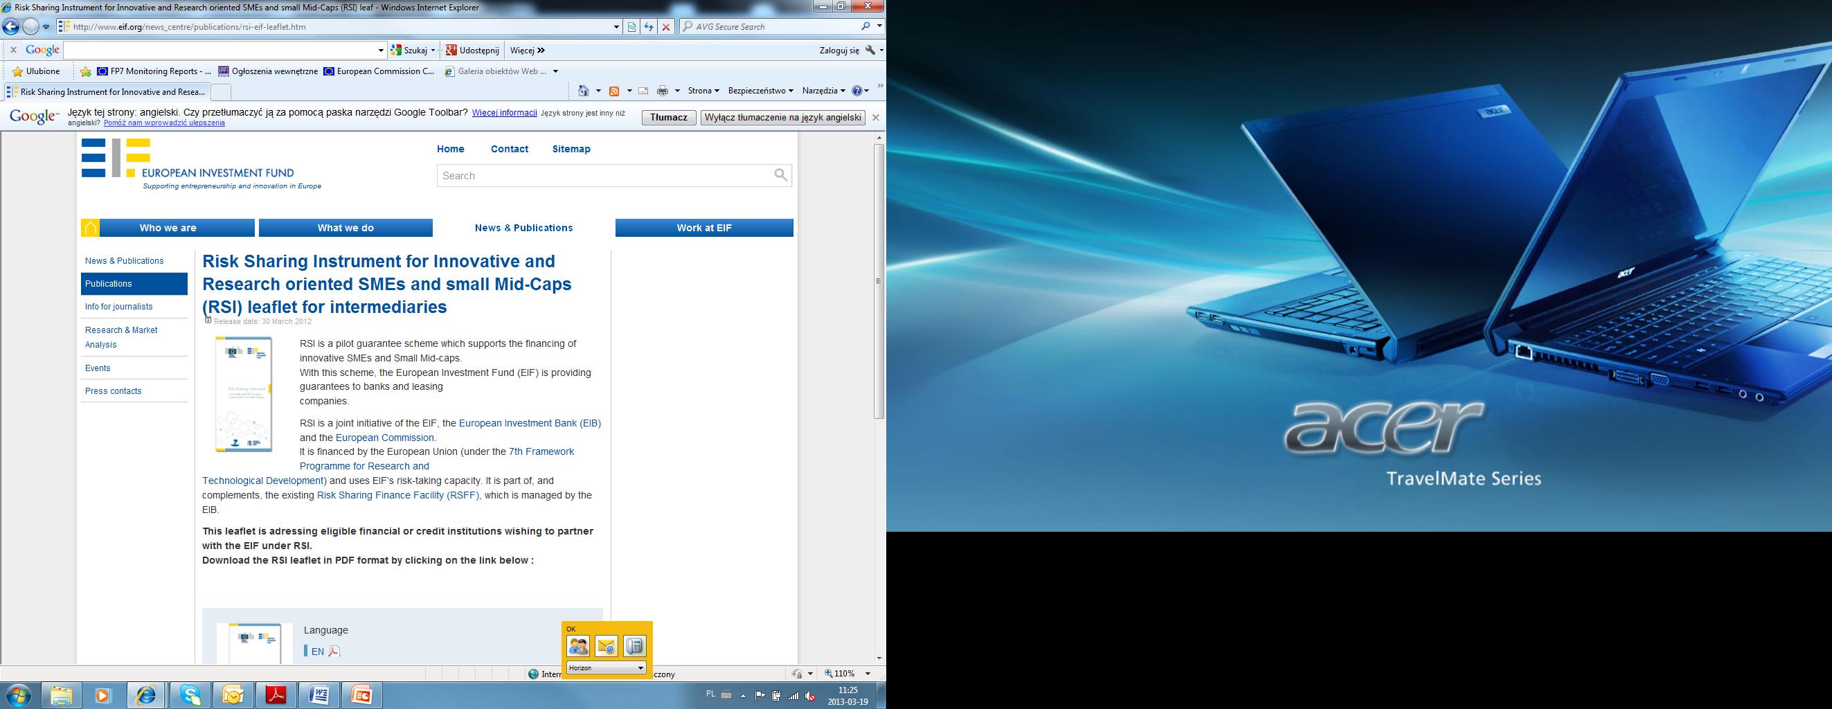
Task: Open Skype from the taskbar
Action: click(x=190, y=694)
